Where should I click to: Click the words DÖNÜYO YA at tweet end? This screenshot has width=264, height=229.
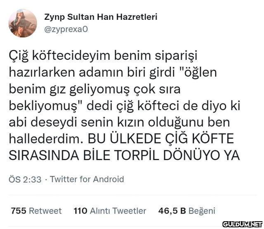point(201,155)
